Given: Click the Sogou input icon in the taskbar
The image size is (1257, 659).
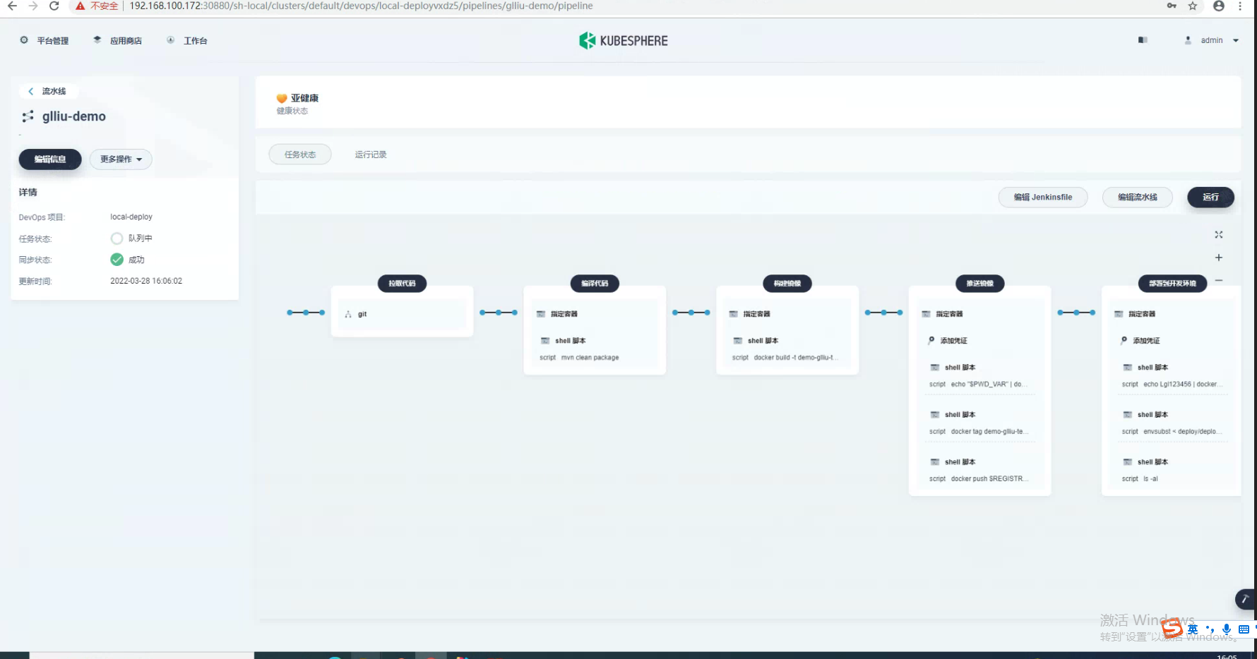Looking at the screenshot, I should click(1172, 629).
